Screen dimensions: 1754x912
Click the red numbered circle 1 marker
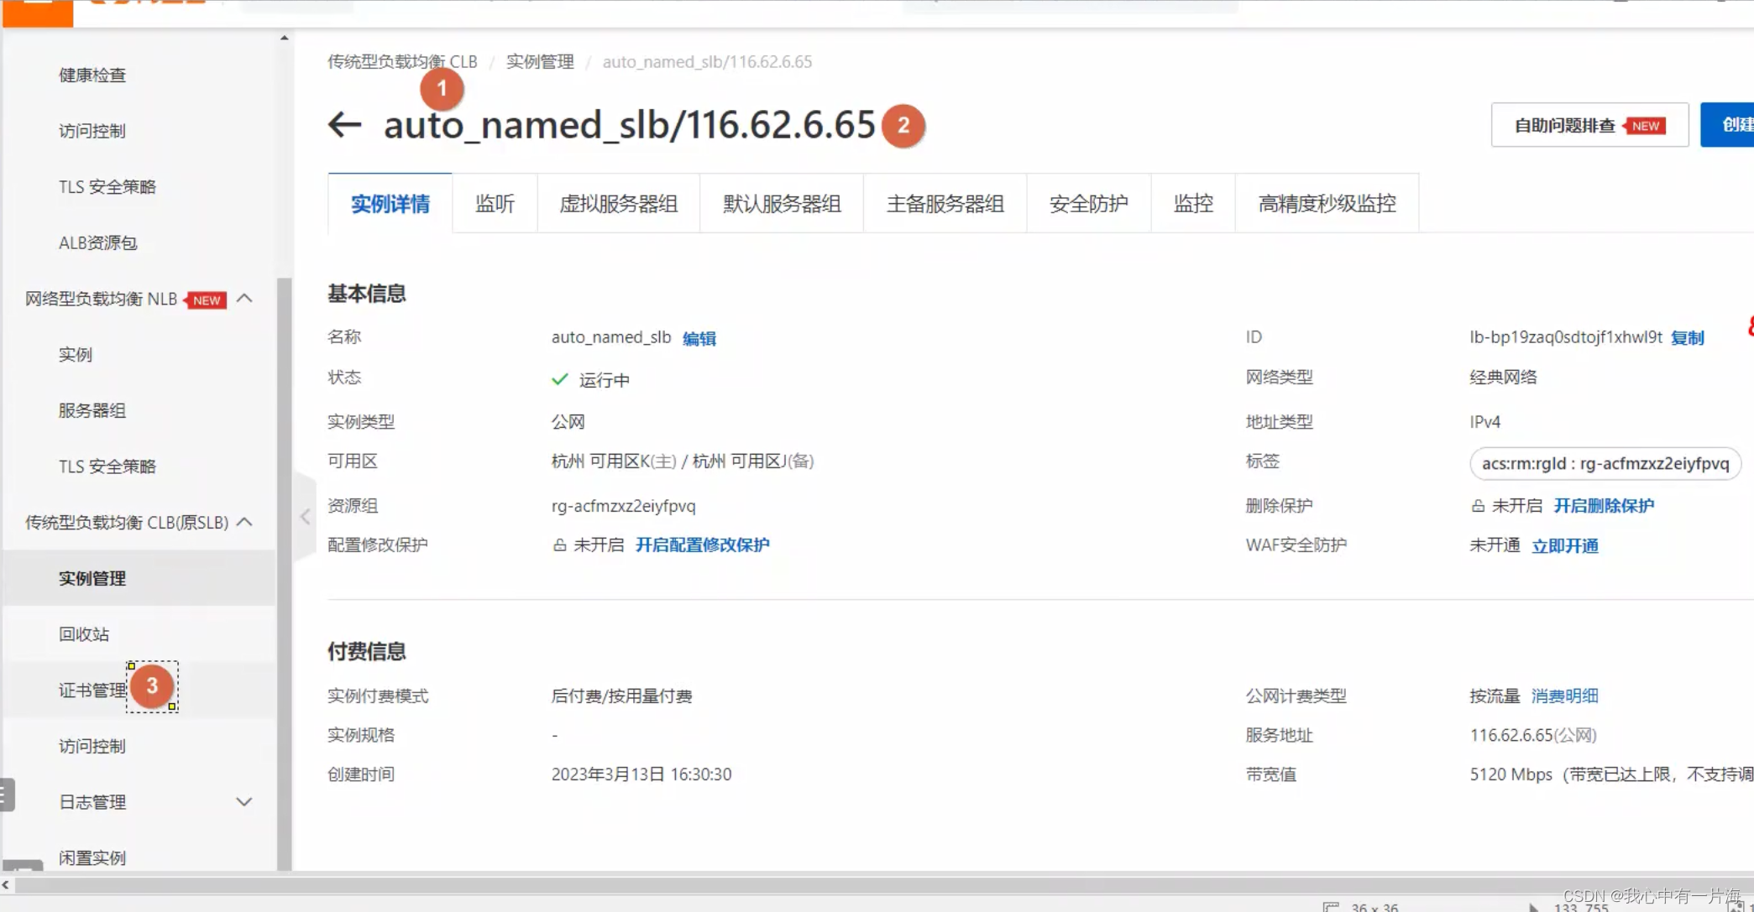(442, 88)
